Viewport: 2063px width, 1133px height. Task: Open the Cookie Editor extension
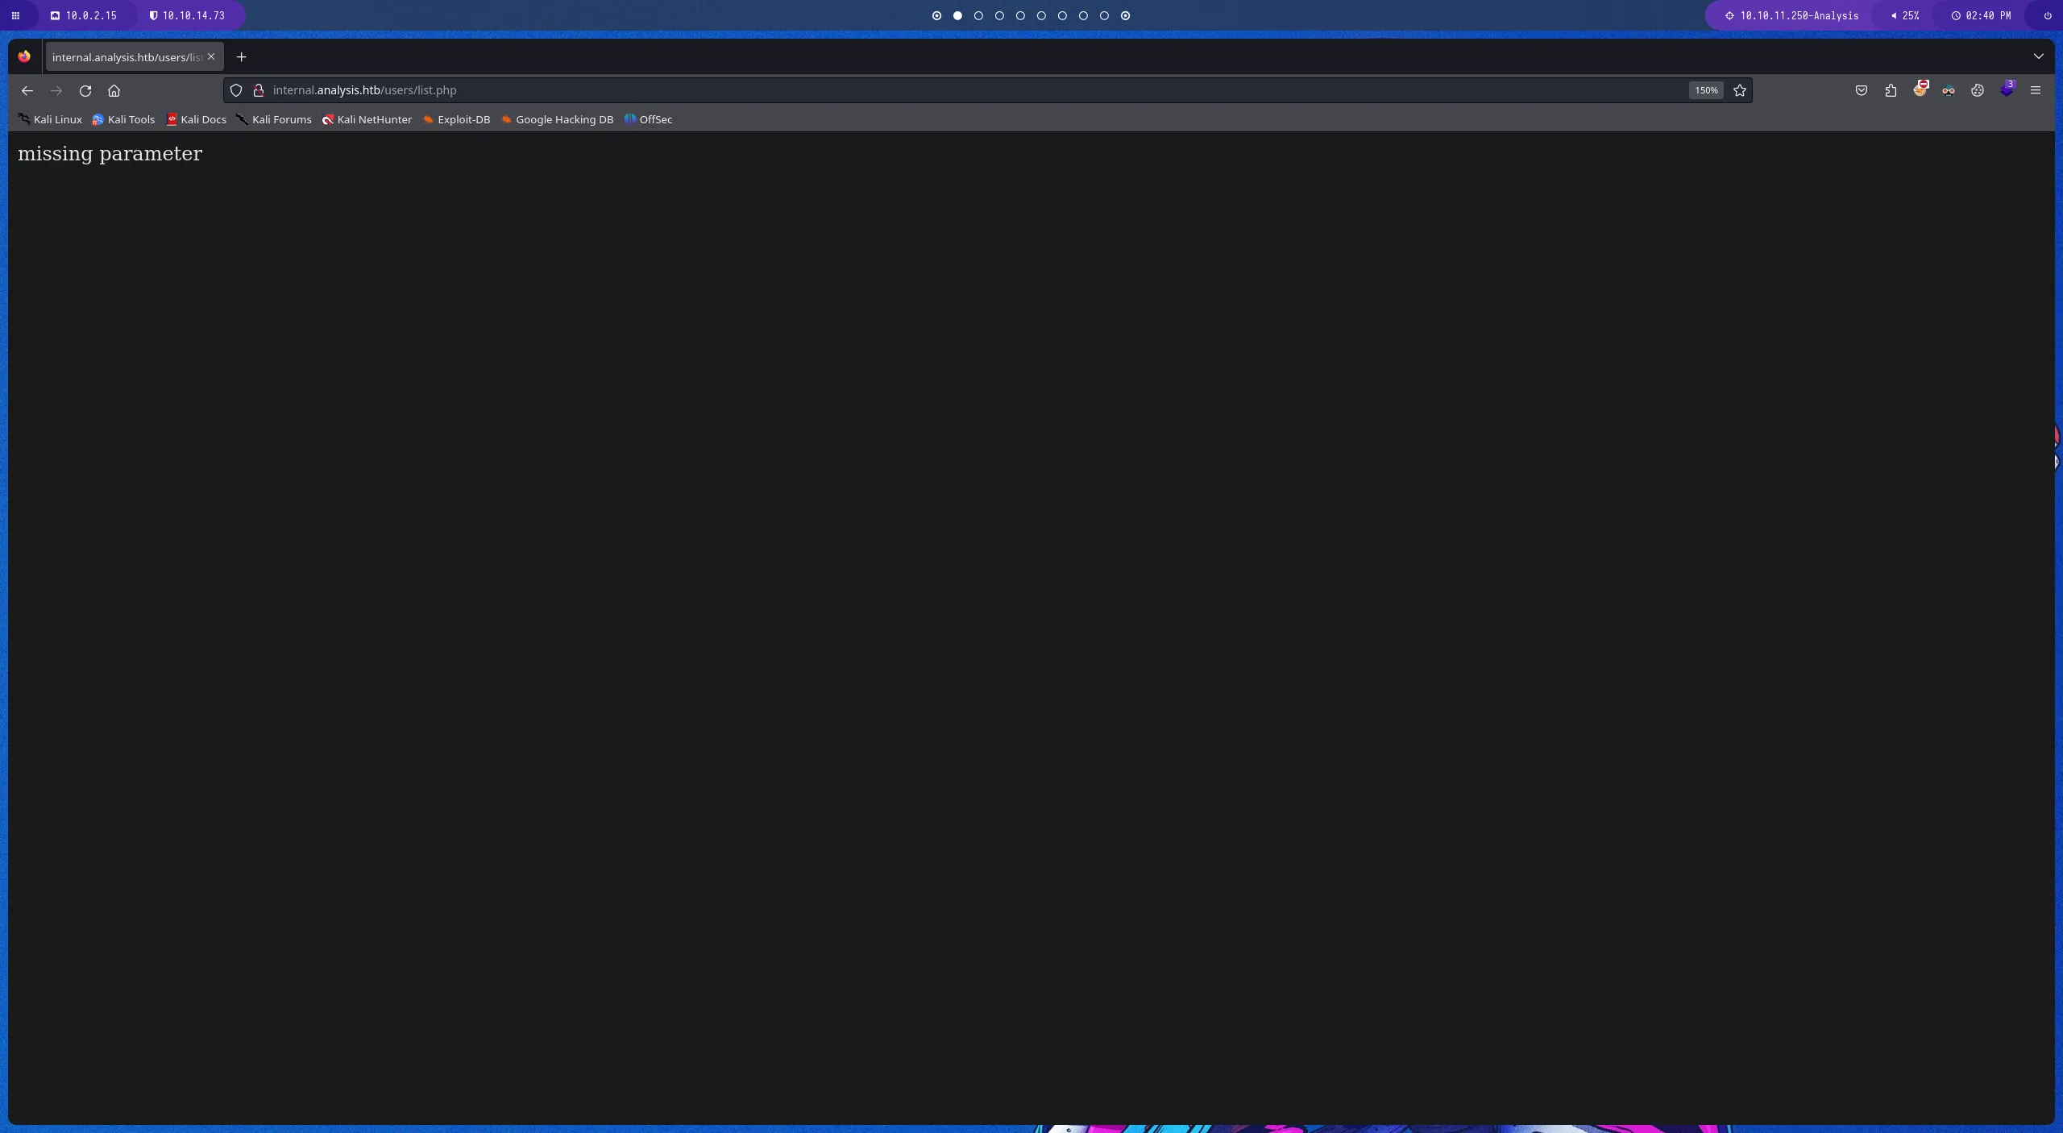tap(1978, 90)
